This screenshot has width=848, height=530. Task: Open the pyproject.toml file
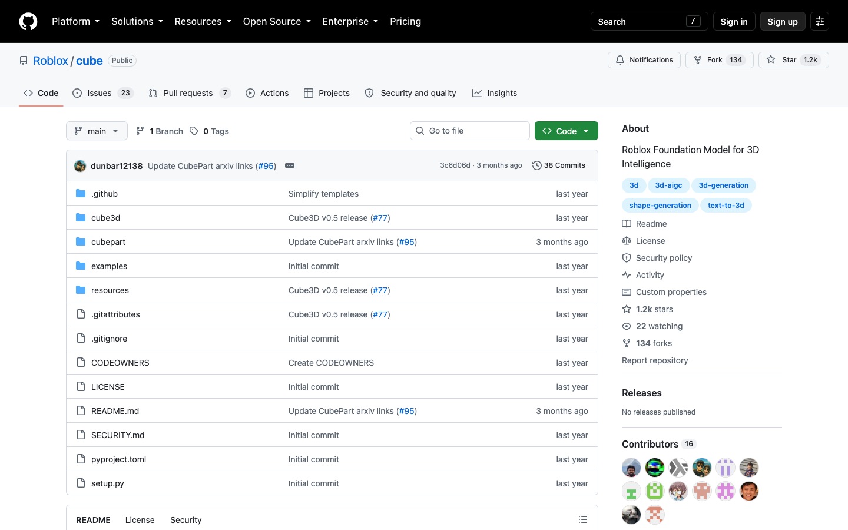coord(118,459)
